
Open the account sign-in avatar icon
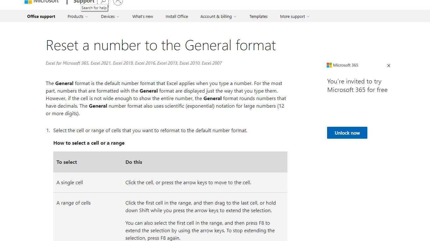(118, 2)
